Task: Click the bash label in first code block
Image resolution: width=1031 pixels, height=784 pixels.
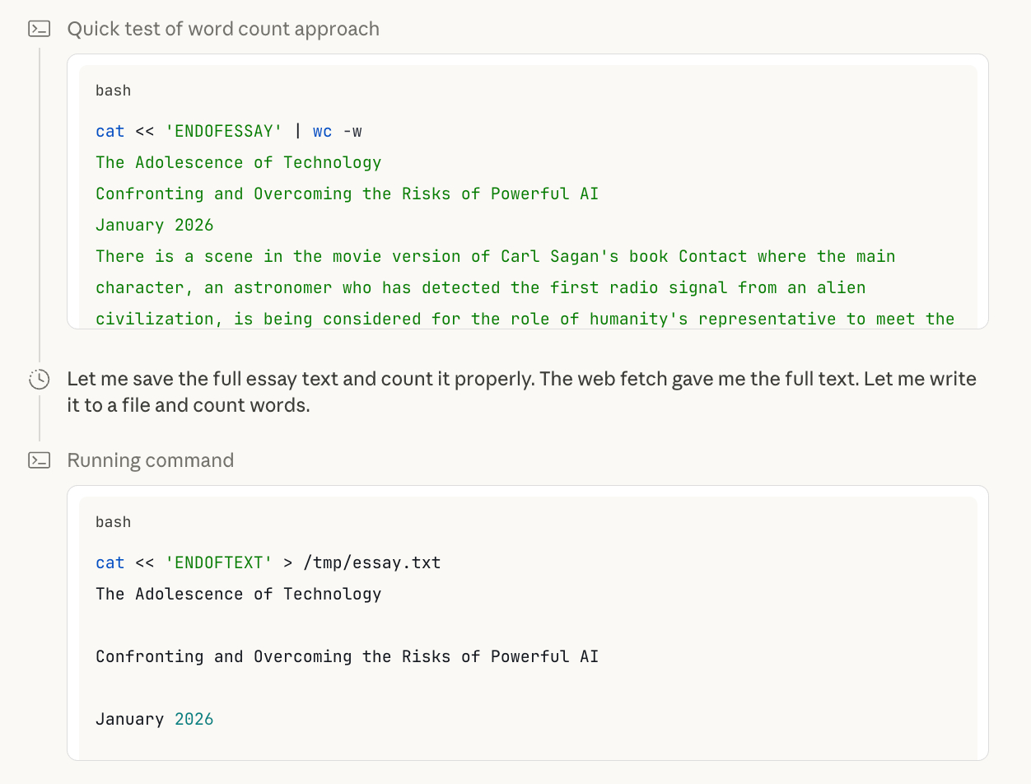Action: (x=113, y=91)
